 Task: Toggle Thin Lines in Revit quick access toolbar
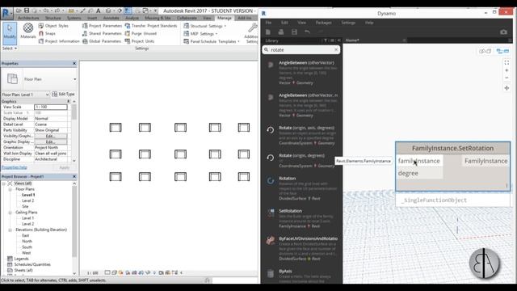[x=128, y=11]
